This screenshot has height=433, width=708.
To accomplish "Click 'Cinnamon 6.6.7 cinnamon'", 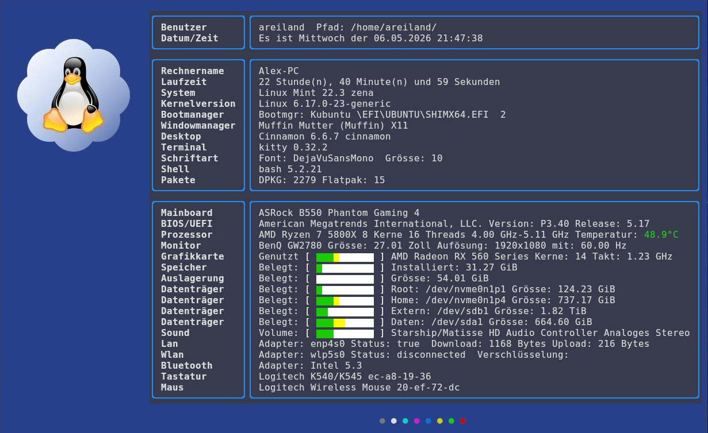I will point(325,136).
